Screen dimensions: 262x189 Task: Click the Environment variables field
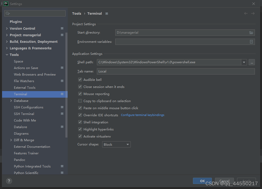tap(185, 42)
